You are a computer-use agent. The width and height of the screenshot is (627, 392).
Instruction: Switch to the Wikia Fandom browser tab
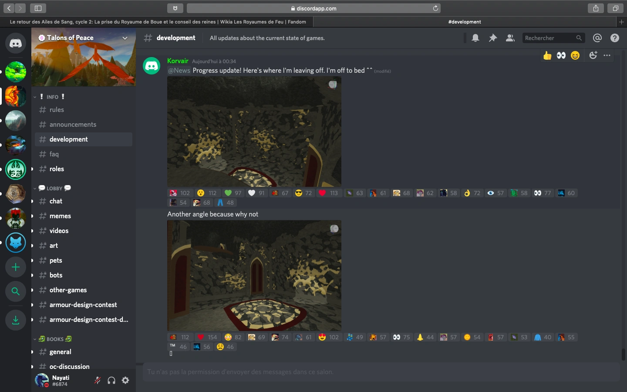(x=158, y=22)
